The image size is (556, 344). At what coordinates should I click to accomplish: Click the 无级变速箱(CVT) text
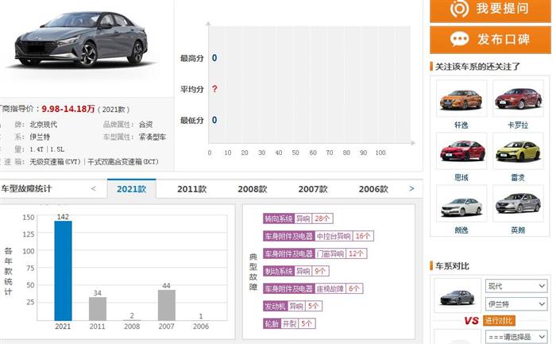click(x=56, y=162)
